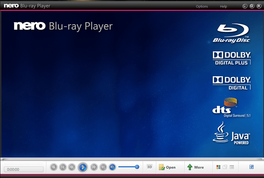
Task: Click the gray striped bar icon
Action: [x=232, y=167]
